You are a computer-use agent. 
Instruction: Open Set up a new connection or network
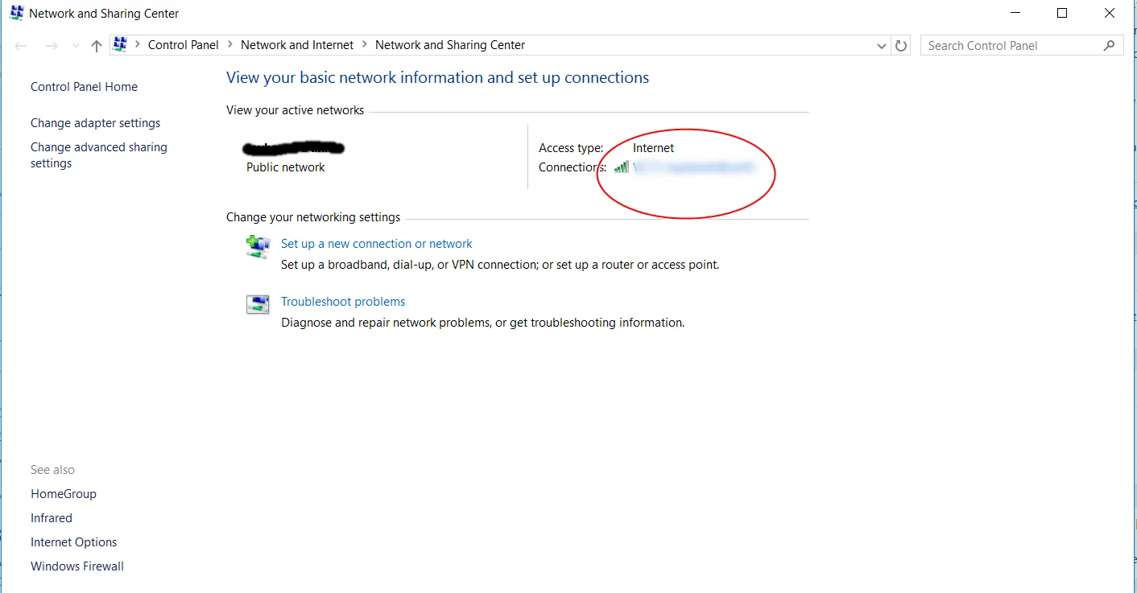coord(377,244)
